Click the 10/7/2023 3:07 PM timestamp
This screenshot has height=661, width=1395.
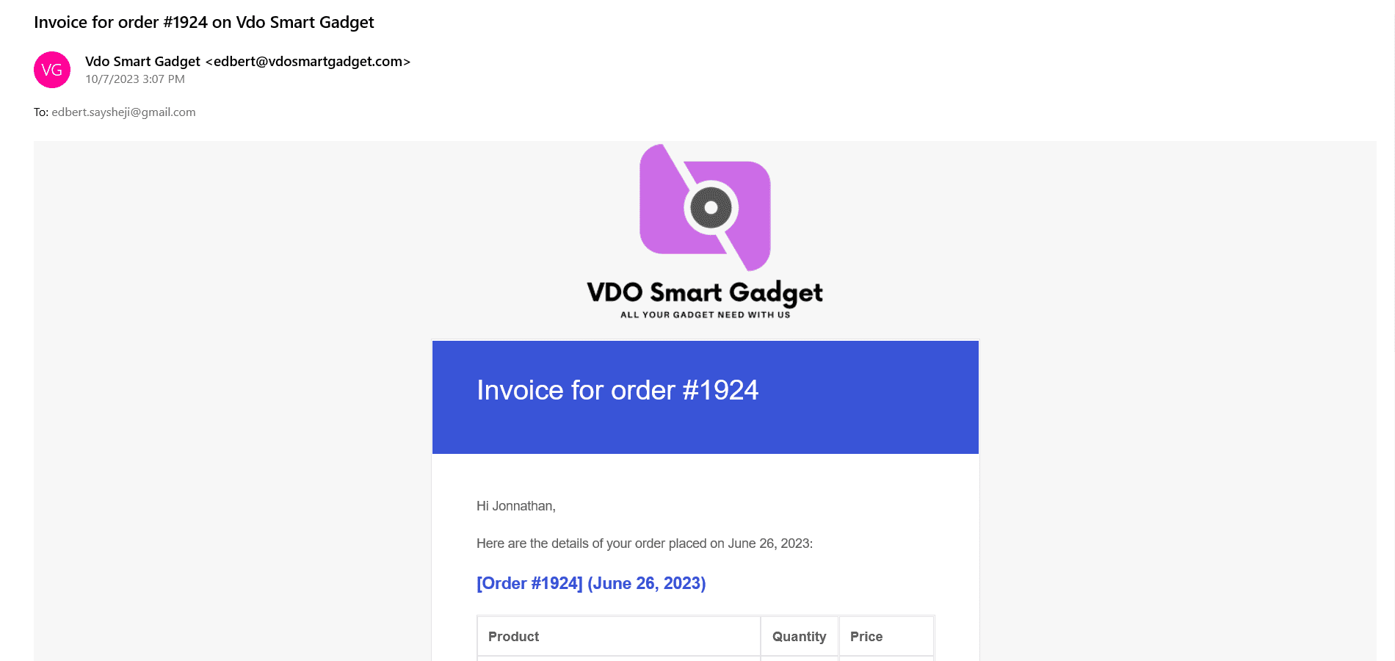135,79
